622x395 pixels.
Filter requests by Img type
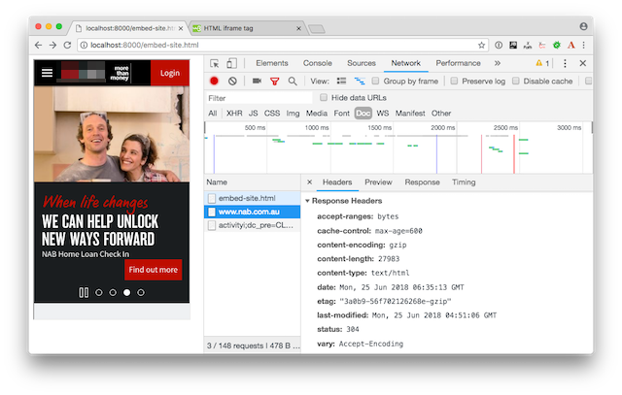click(x=293, y=114)
